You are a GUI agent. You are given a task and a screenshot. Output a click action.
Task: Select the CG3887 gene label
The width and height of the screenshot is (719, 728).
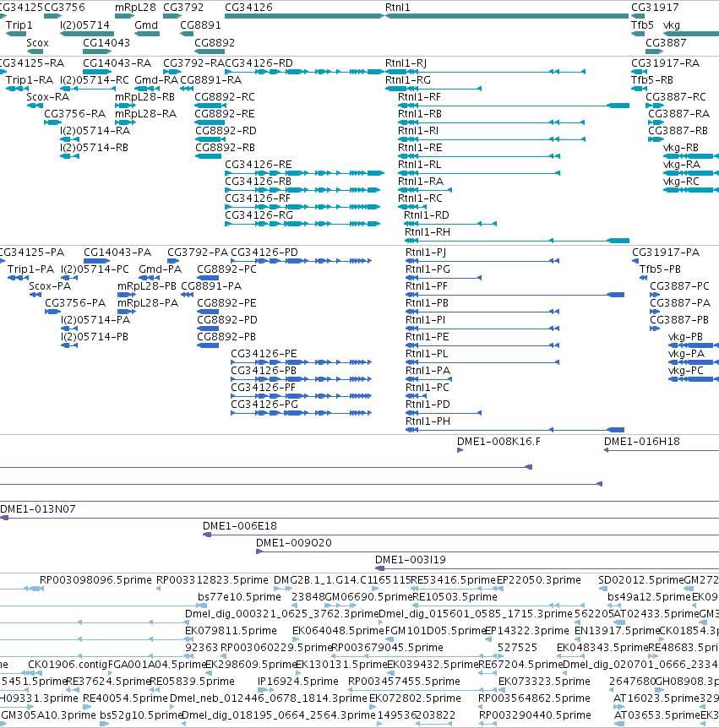click(666, 43)
